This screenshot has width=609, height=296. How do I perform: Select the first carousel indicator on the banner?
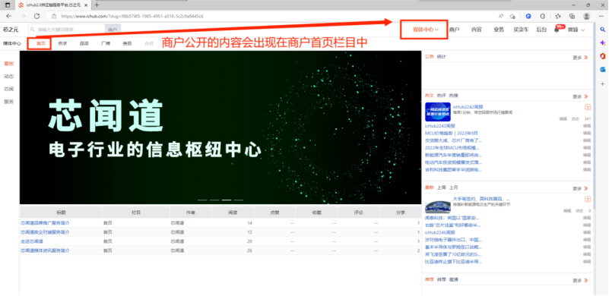[x=202, y=200]
